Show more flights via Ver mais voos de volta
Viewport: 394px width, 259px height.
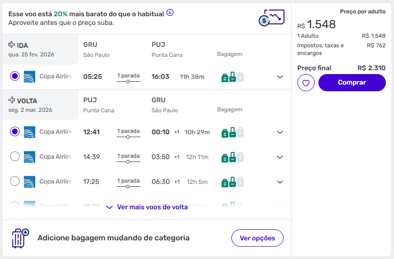coord(147,207)
